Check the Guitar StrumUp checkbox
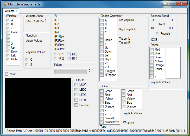190x136 pixels. click(102, 118)
